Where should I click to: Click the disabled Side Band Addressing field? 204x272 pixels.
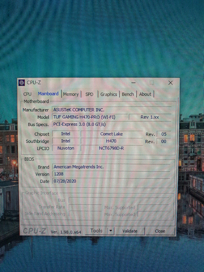pyautogui.click(x=85, y=214)
